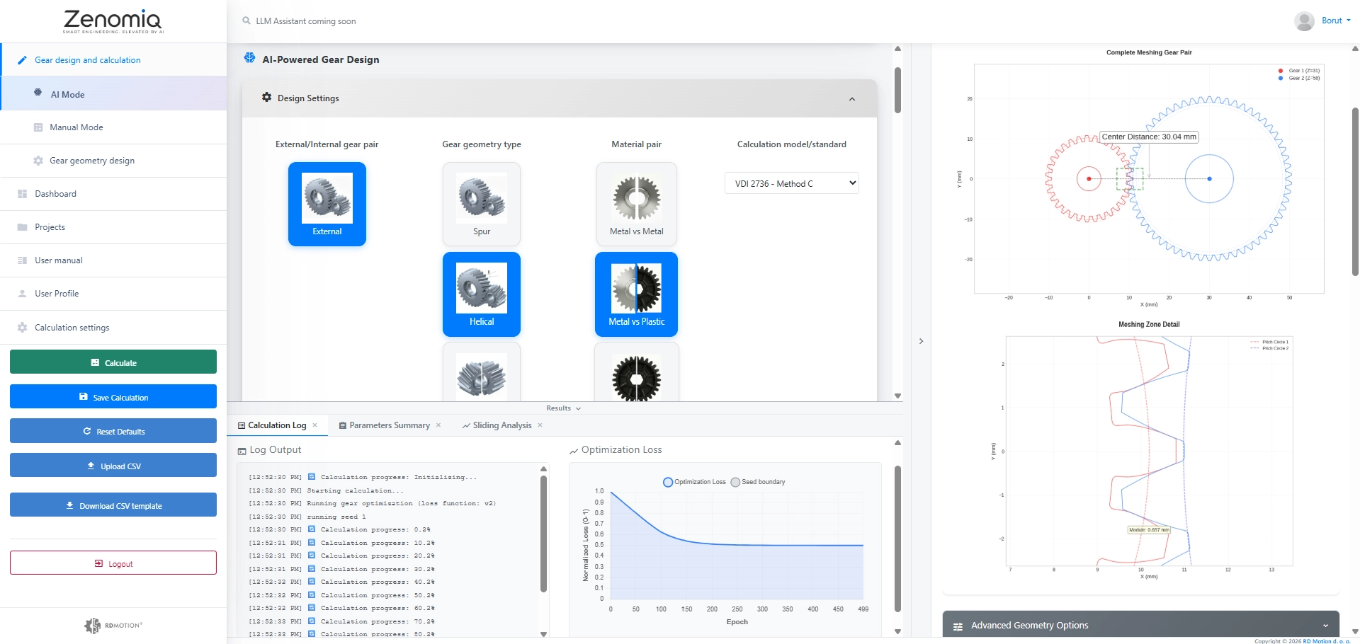1360x644 pixels.
Task: Toggle Pitch Circle 2 legend entry
Action: pos(1269,348)
